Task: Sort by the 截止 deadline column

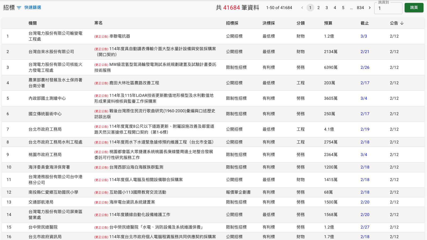Action: pos(365,23)
